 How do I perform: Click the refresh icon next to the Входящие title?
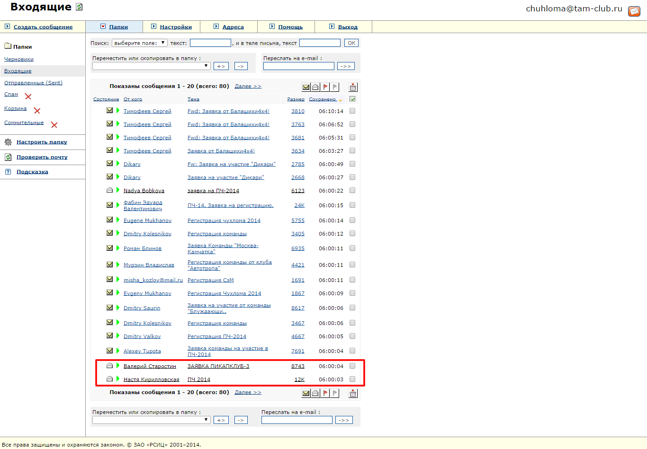click(79, 7)
